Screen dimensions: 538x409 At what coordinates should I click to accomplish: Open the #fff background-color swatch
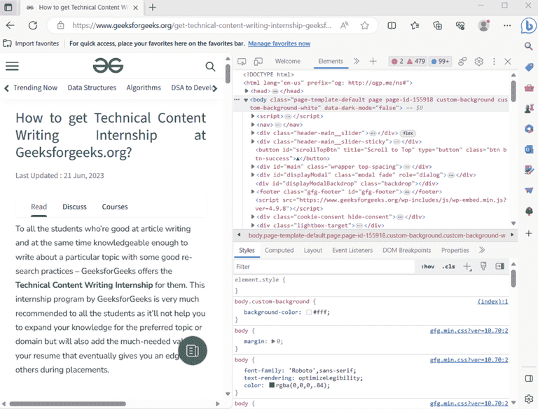point(309,312)
